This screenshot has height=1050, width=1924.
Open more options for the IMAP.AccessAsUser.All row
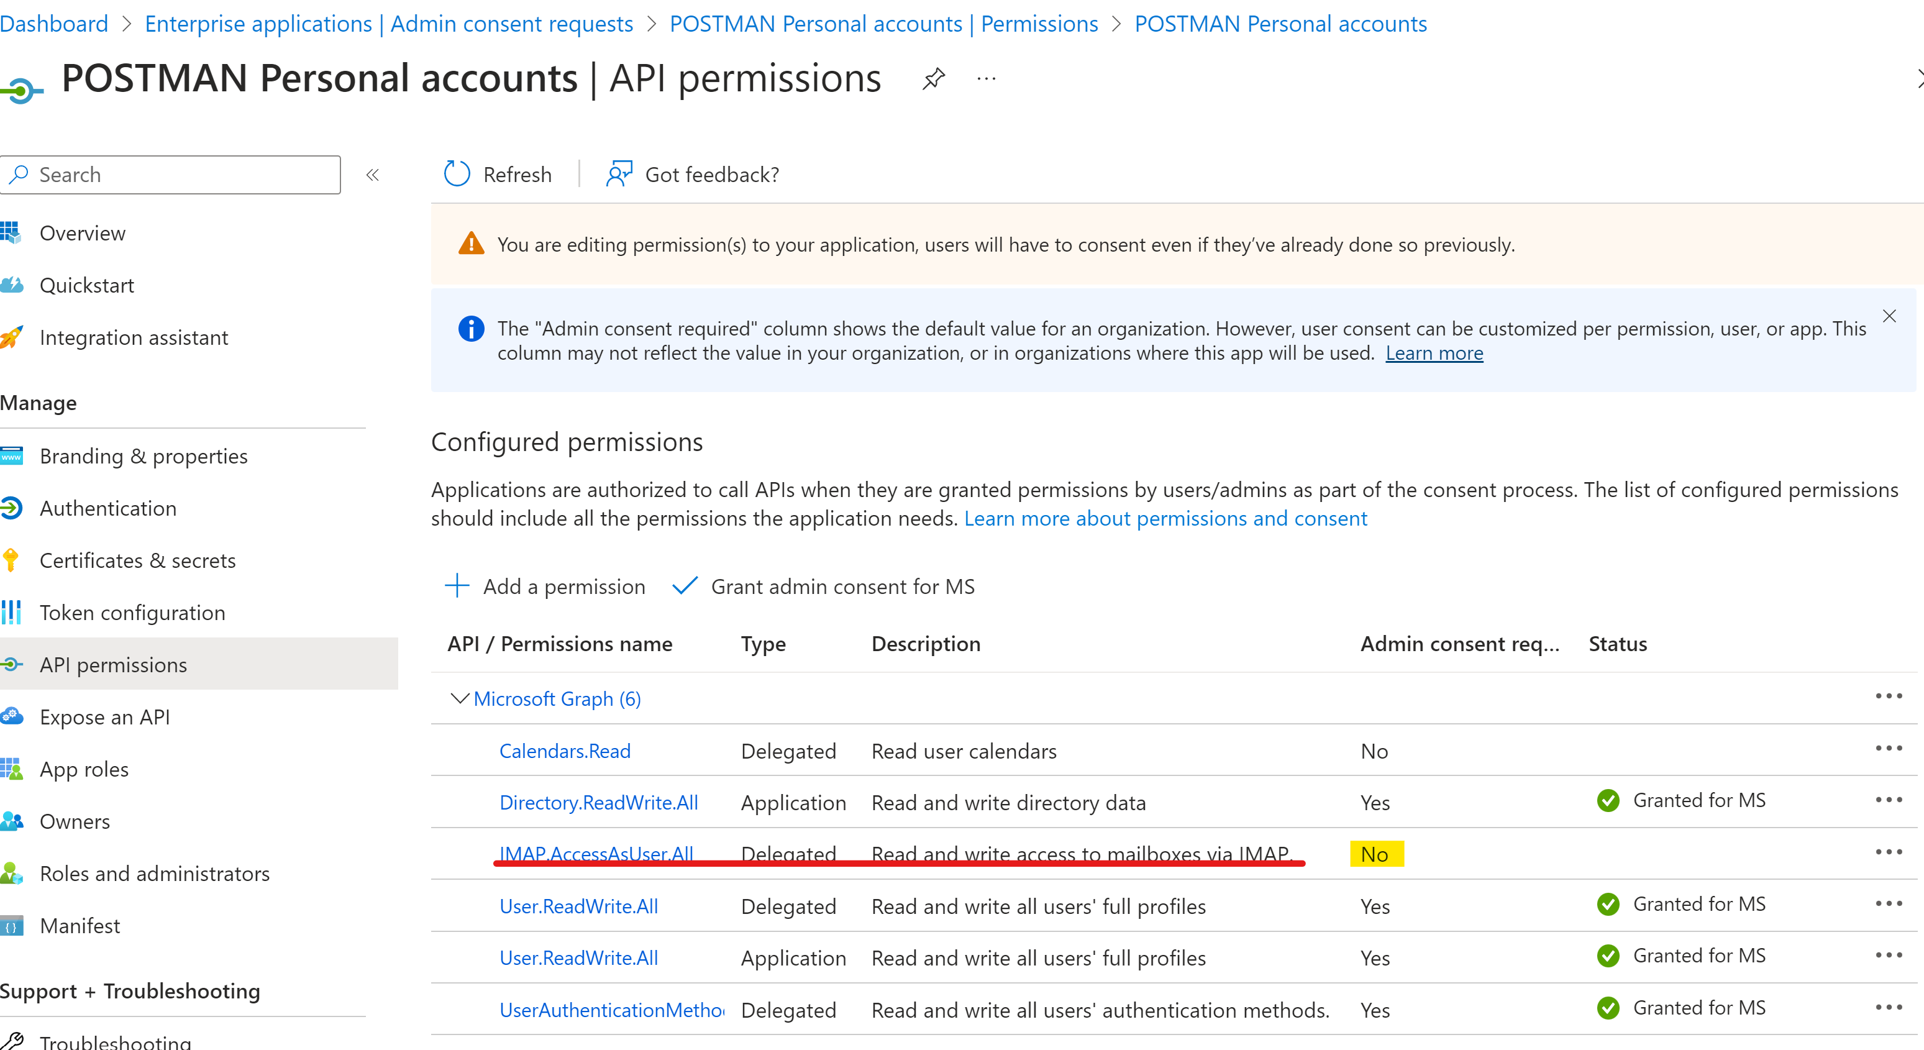click(x=1889, y=852)
